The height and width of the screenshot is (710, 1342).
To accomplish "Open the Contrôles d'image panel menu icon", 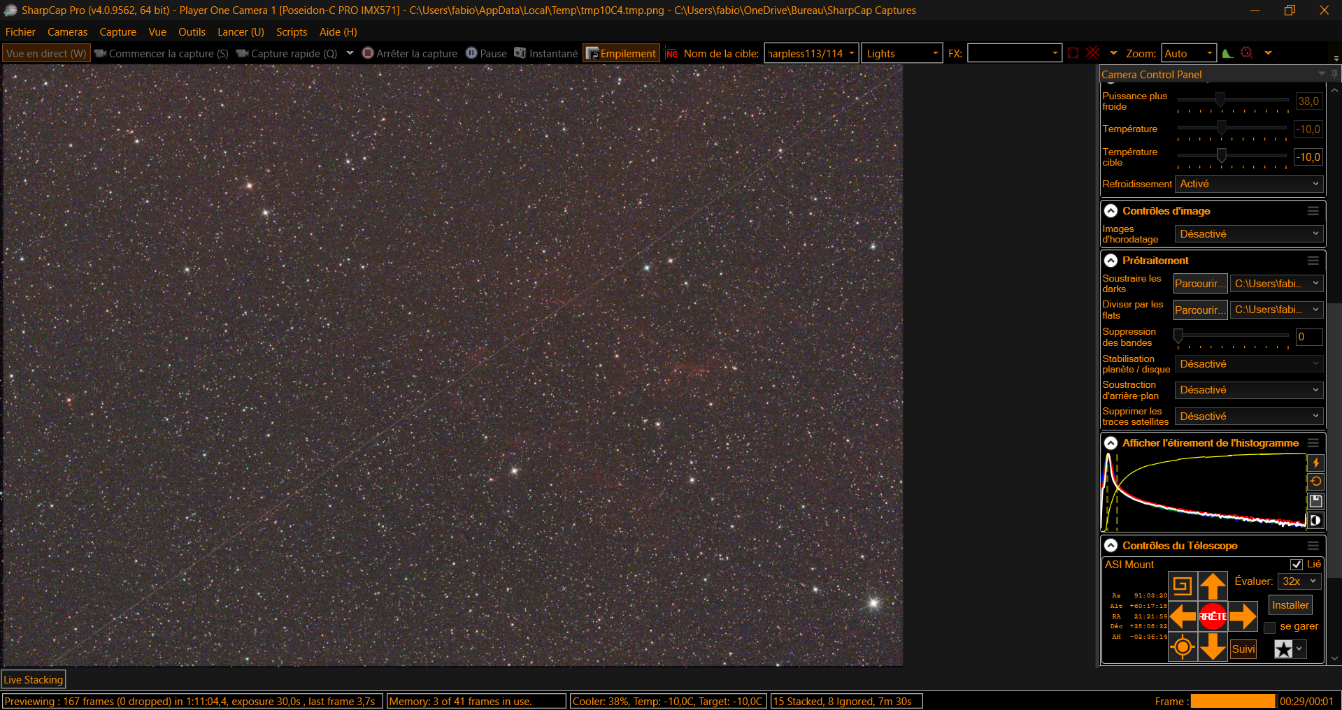I will tap(1313, 211).
